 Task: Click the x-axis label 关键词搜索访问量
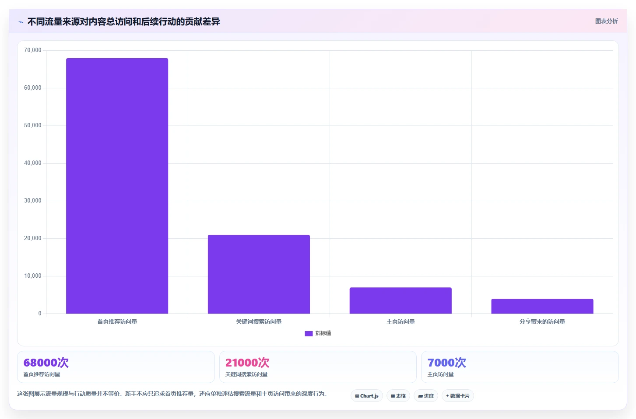click(259, 321)
